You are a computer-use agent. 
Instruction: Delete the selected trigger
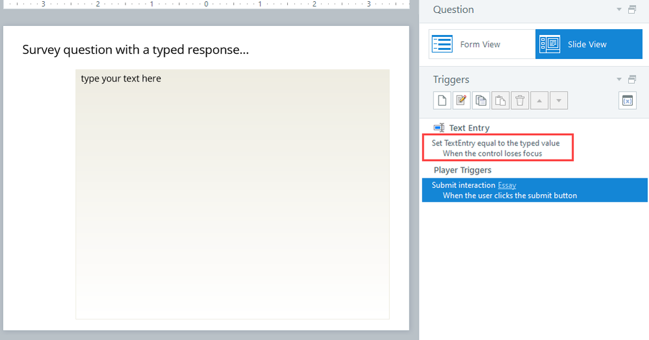520,101
